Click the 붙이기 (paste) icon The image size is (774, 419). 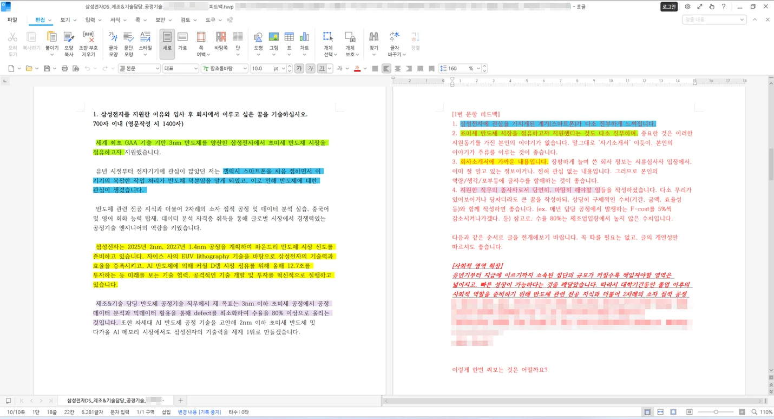[x=51, y=43]
